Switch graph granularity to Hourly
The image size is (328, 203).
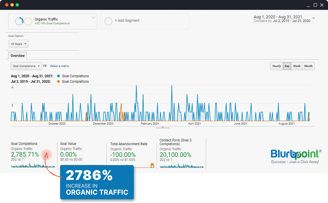pyautogui.click(x=277, y=66)
